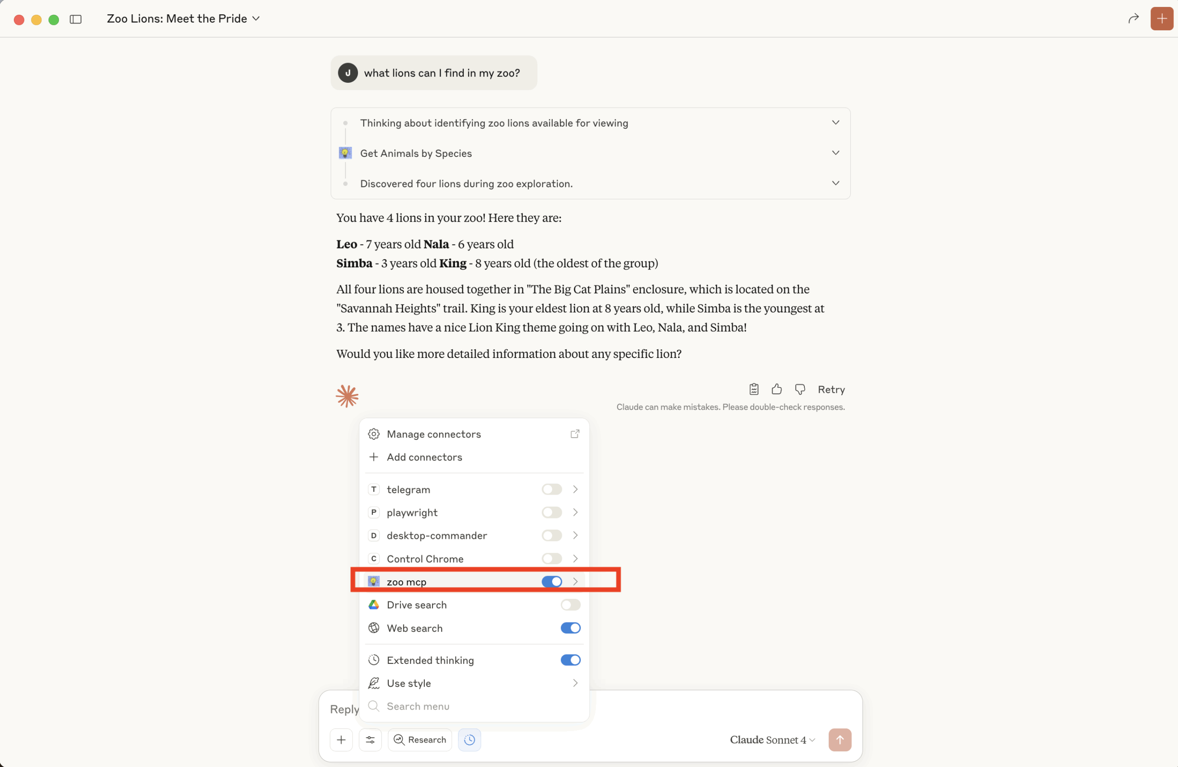Click extended thinking clock button in composer

click(x=469, y=740)
